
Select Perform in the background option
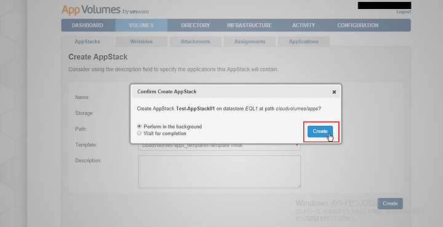[139, 126]
